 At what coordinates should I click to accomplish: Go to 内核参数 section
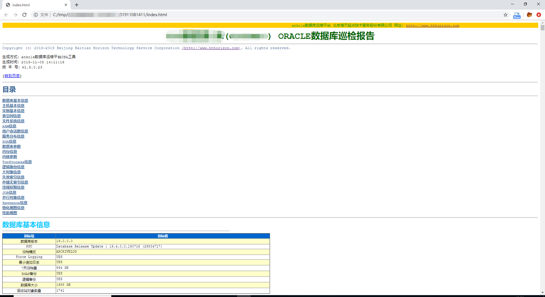[10, 157]
